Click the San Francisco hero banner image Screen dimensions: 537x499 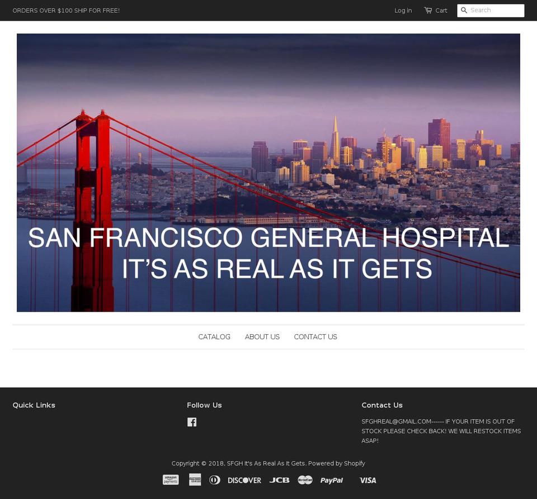coord(268,173)
